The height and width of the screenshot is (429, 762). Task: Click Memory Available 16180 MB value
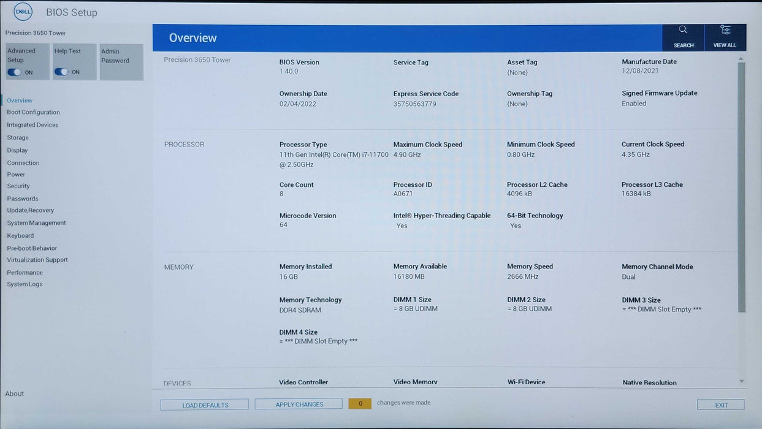409,277
